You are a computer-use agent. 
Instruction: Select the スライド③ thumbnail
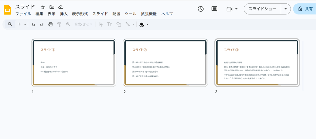[257, 63]
